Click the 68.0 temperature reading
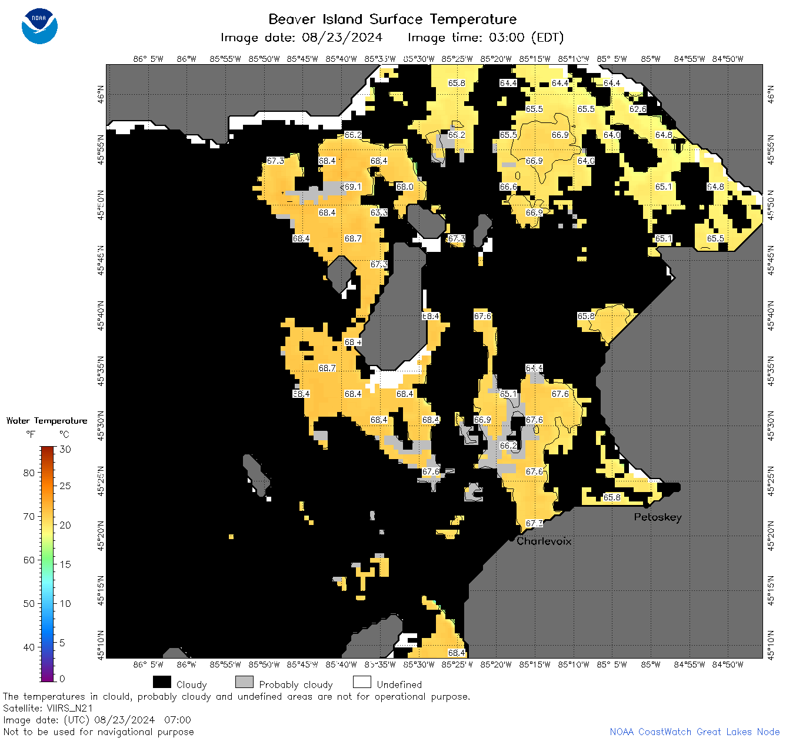 tap(405, 187)
